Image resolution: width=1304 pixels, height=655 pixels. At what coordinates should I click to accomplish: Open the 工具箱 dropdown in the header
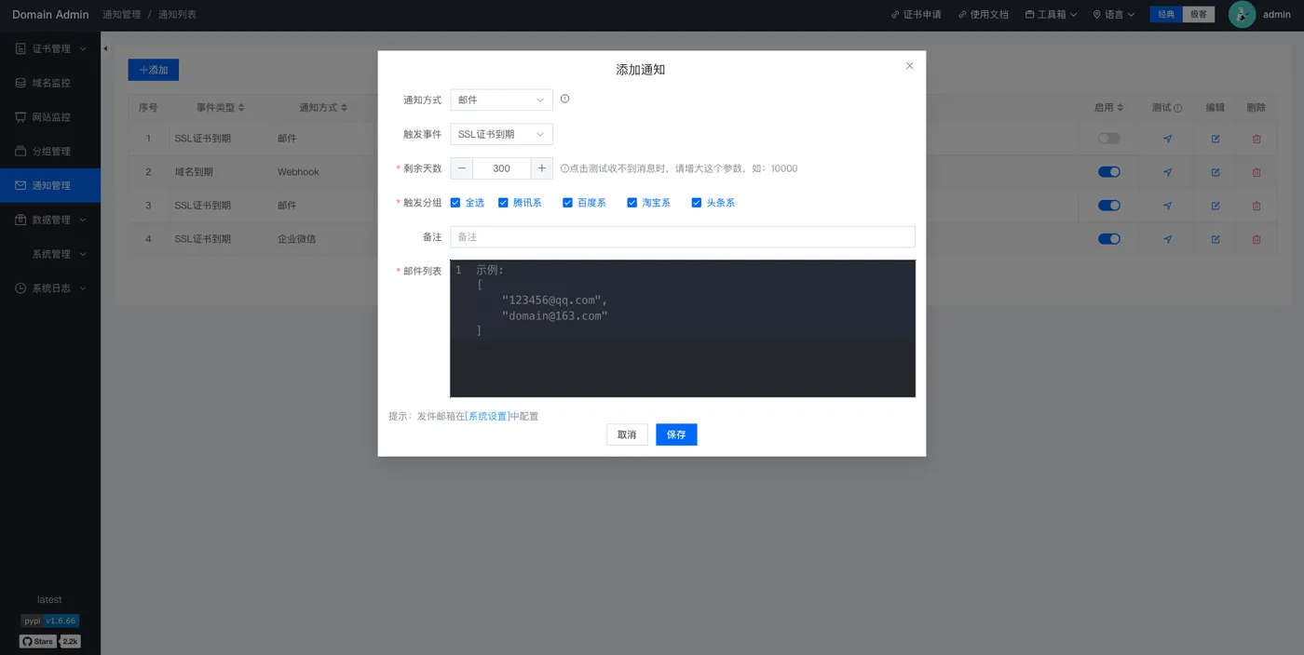(x=1051, y=14)
